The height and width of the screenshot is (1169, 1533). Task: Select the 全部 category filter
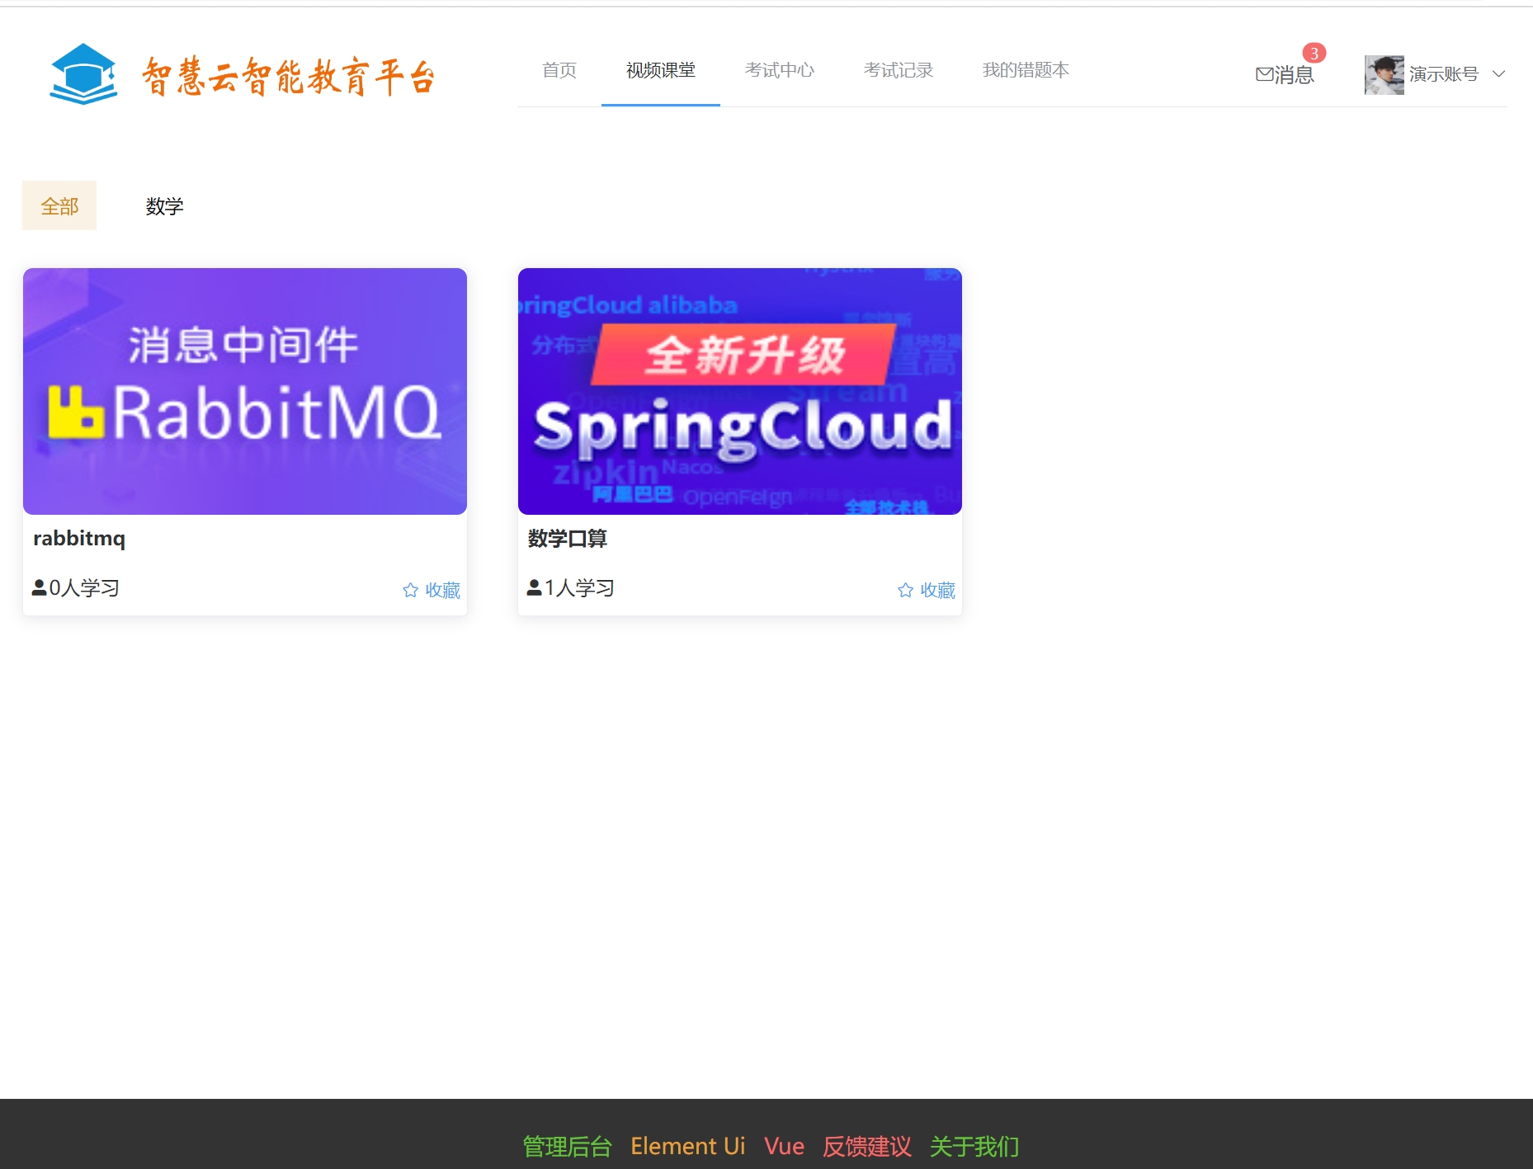pos(59,205)
